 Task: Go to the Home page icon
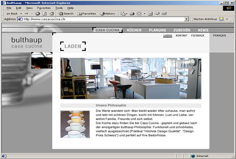[x=52, y=14]
